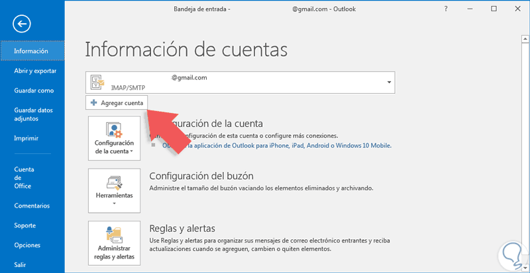The width and height of the screenshot is (530, 273).
Task: Open the Outlook mobile app link
Action: (277, 146)
